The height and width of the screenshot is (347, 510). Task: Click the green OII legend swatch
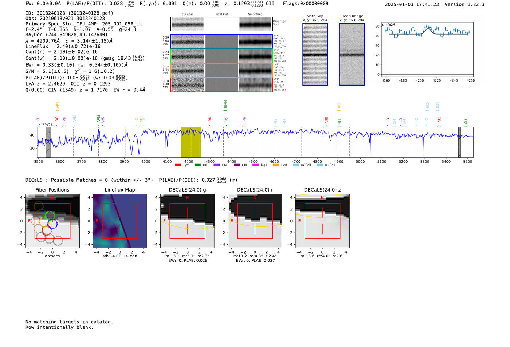point(197,165)
